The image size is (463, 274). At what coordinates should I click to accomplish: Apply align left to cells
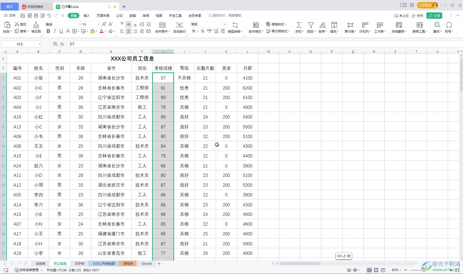(122, 31)
